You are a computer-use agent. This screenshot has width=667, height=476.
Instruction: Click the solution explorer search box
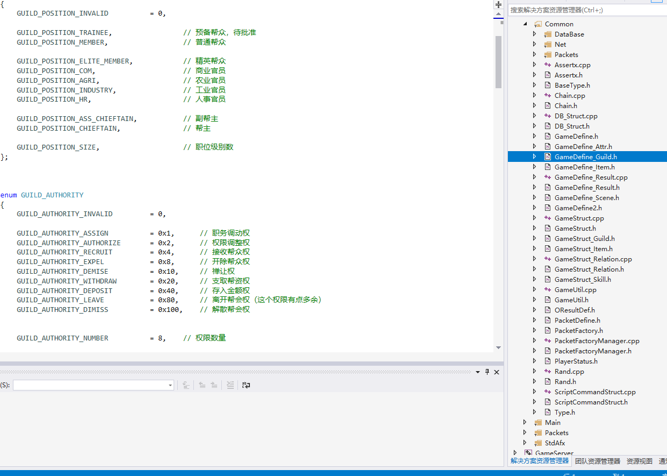[586, 10]
